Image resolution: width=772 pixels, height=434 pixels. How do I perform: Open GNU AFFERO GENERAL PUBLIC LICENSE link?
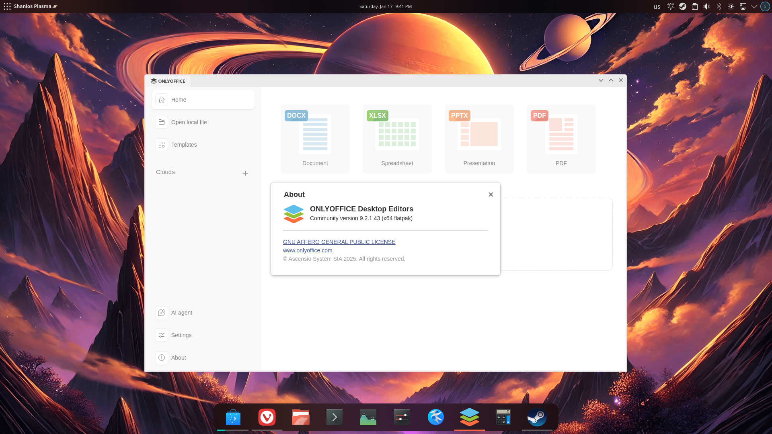[x=339, y=242]
